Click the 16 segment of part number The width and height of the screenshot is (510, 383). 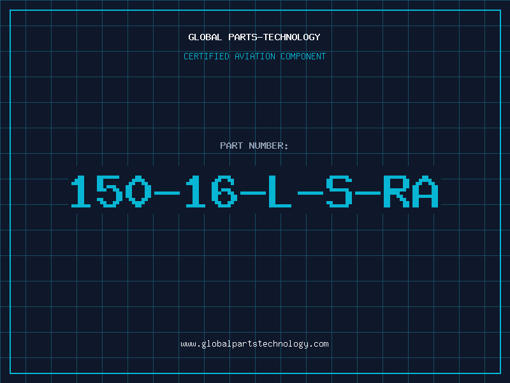point(212,191)
